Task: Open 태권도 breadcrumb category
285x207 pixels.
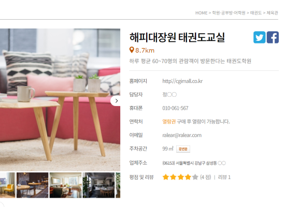Action: (256, 13)
